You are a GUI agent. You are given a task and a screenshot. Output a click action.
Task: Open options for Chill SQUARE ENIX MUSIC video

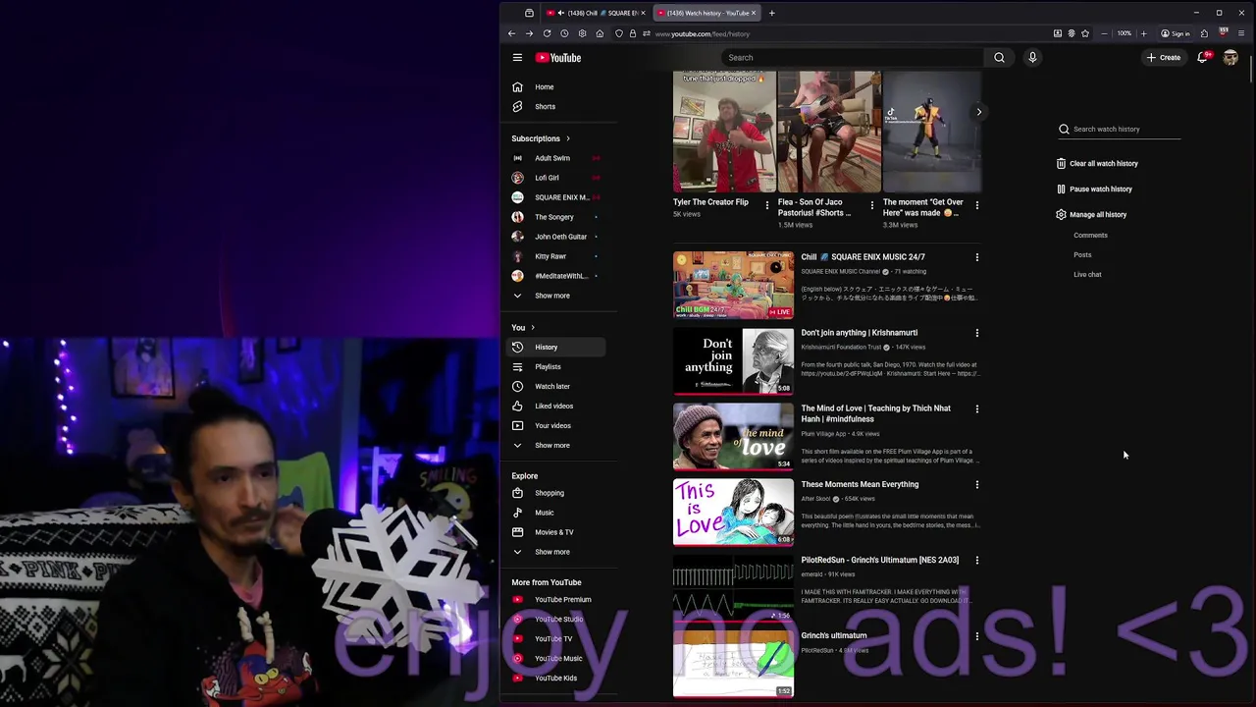coord(976,257)
